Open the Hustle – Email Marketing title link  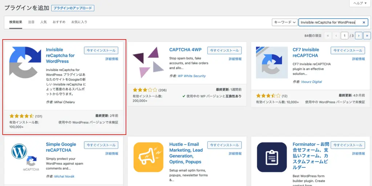coord(186,153)
